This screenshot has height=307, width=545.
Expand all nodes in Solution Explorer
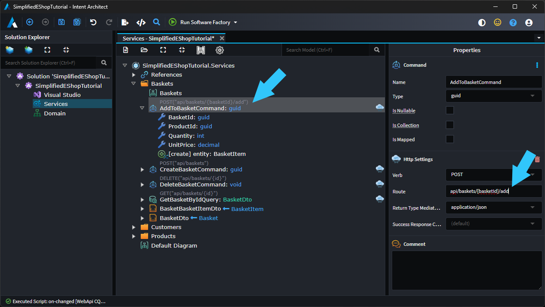pyautogui.click(x=47, y=50)
